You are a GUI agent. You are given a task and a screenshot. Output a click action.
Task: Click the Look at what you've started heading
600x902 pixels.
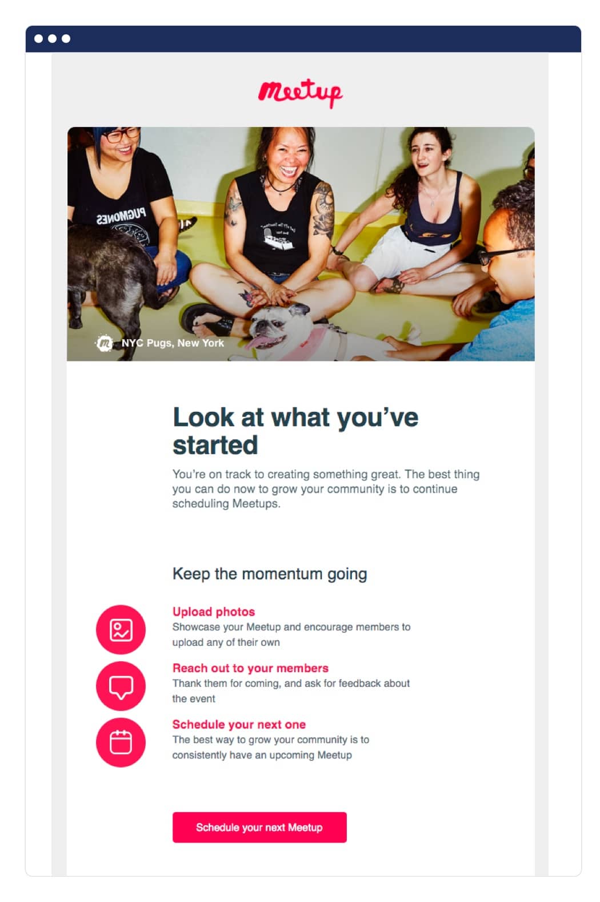[295, 431]
